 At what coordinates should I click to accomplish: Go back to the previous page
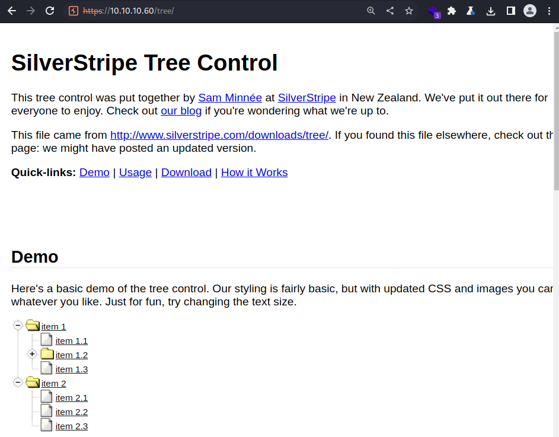[12, 11]
